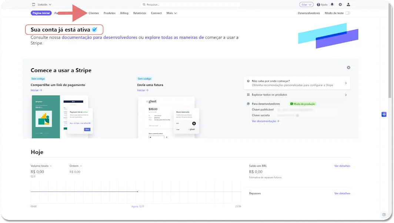Click Ver detalhes next to Repasses

(x=342, y=193)
